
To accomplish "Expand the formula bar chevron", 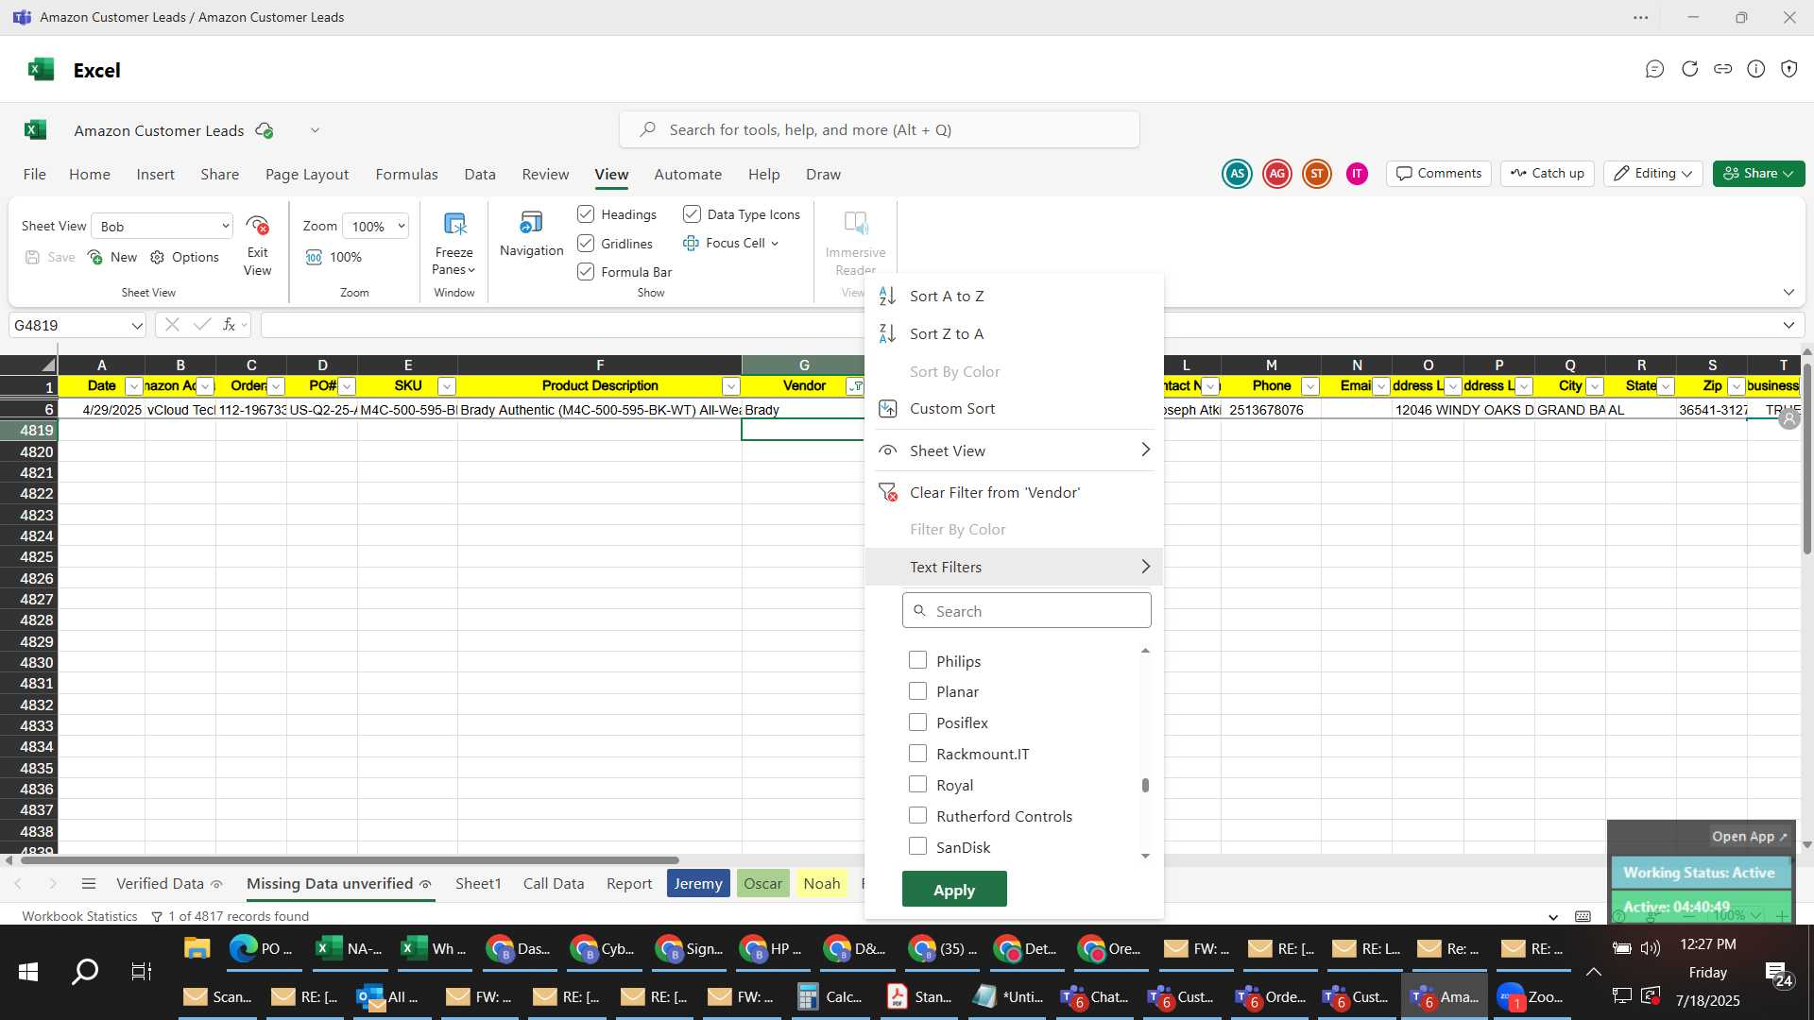I will [1788, 325].
